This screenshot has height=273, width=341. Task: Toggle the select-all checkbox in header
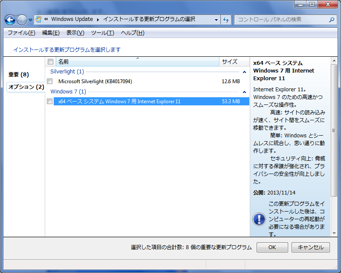click(51, 62)
